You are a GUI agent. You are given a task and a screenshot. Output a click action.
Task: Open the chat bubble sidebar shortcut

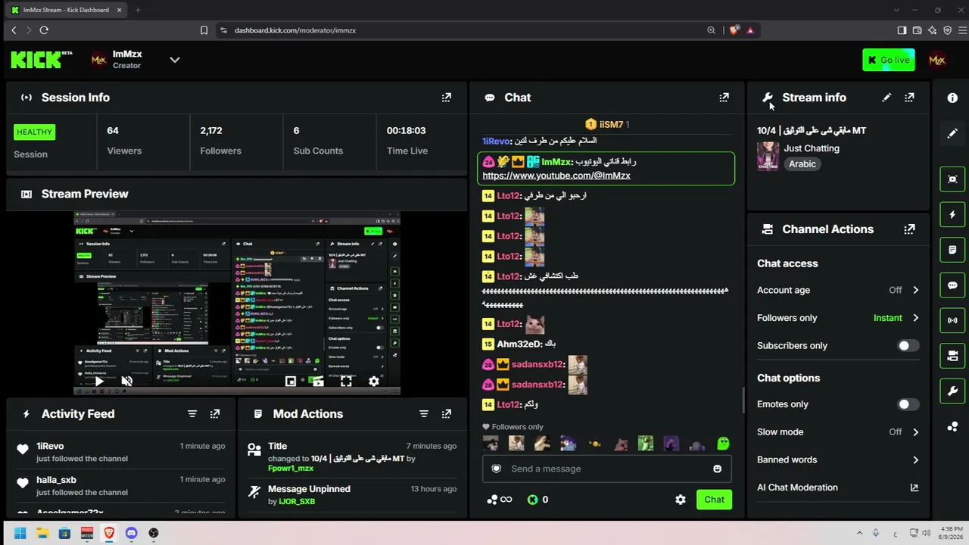tap(952, 285)
